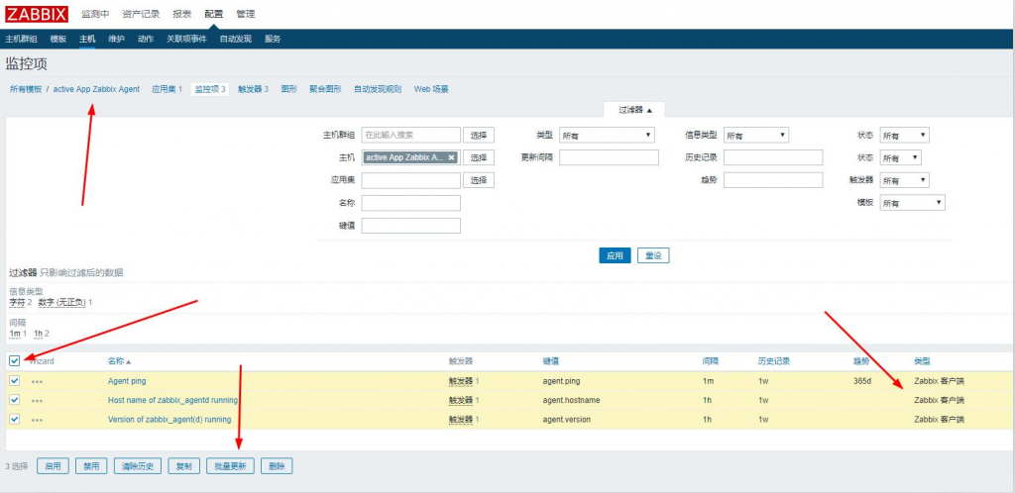This screenshot has width=1015, height=493.
Task: Uncheck the Version of zabbix_agent(d) row checkbox
Action: pos(14,419)
